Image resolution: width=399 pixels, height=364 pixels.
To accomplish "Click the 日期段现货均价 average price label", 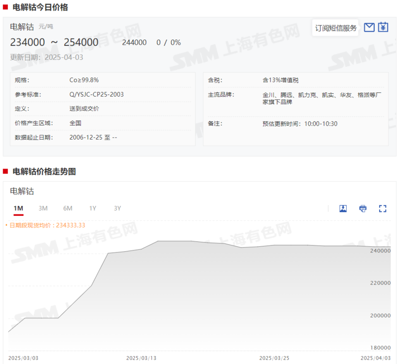I will (x=47, y=225).
